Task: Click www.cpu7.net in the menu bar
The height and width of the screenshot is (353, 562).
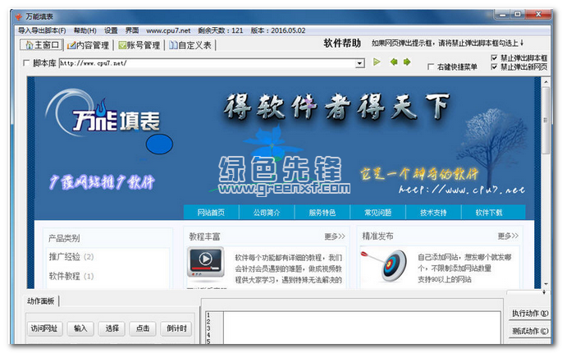Action: coord(168,30)
